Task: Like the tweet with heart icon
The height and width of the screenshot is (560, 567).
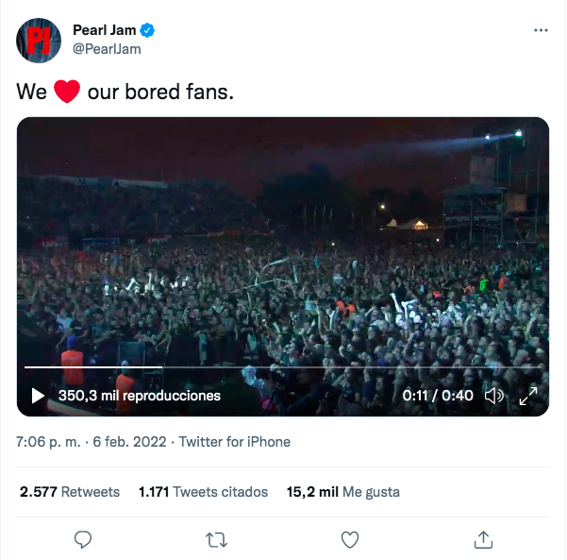Action: pos(350,539)
